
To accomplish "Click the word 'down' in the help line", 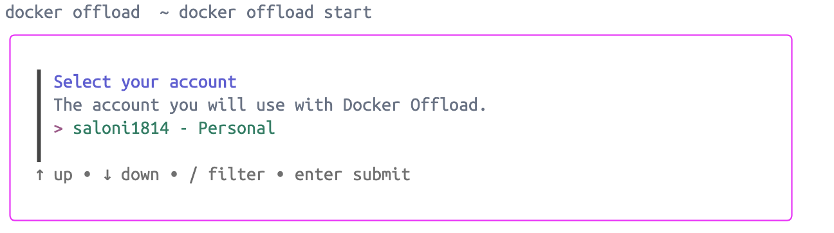I will (140, 174).
